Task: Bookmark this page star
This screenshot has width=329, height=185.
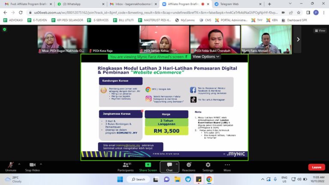Action: pyautogui.click(x=299, y=12)
